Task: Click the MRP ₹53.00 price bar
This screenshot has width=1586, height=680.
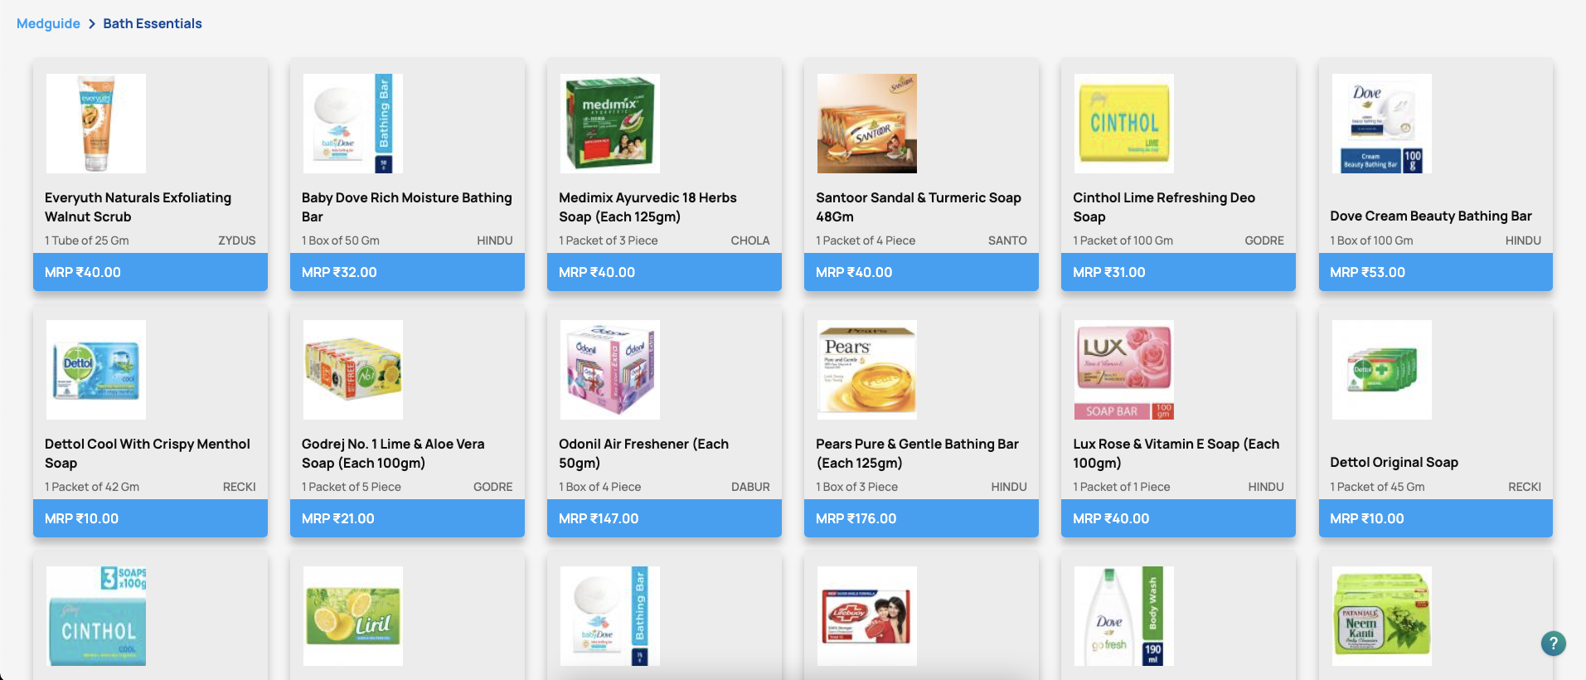Action: click(1435, 272)
